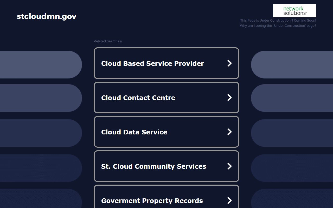The height and width of the screenshot is (208, 333).
Task: Open the Cloud Based Service Provider search
Action: pos(152,63)
